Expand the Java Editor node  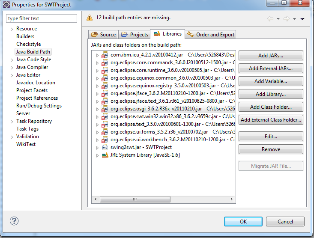[12, 75]
